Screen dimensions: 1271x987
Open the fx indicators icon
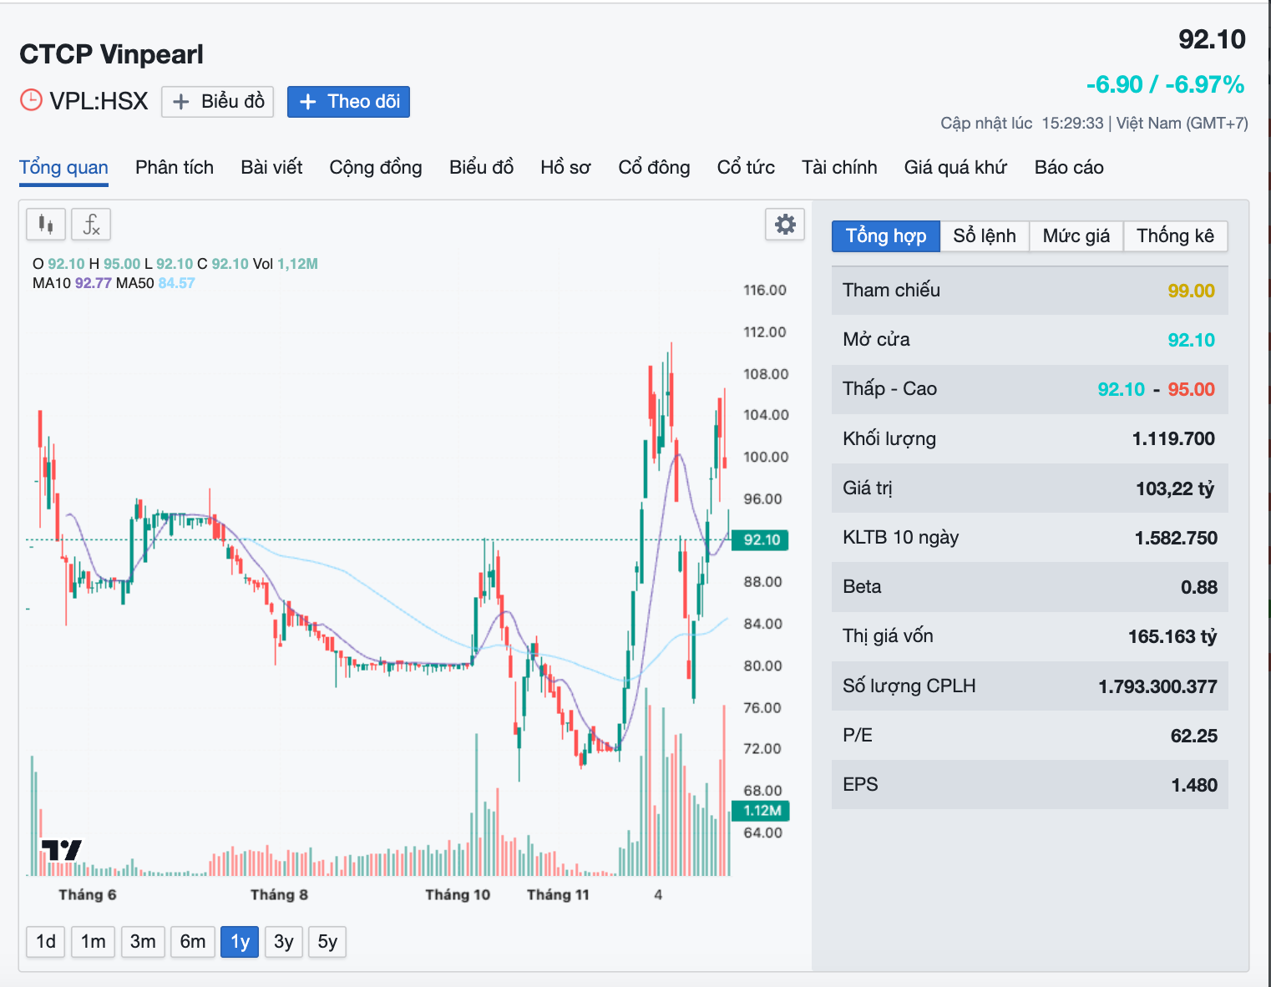coord(91,224)
